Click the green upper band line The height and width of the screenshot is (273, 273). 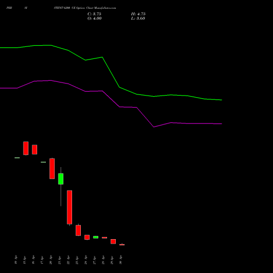click(111, 73)
